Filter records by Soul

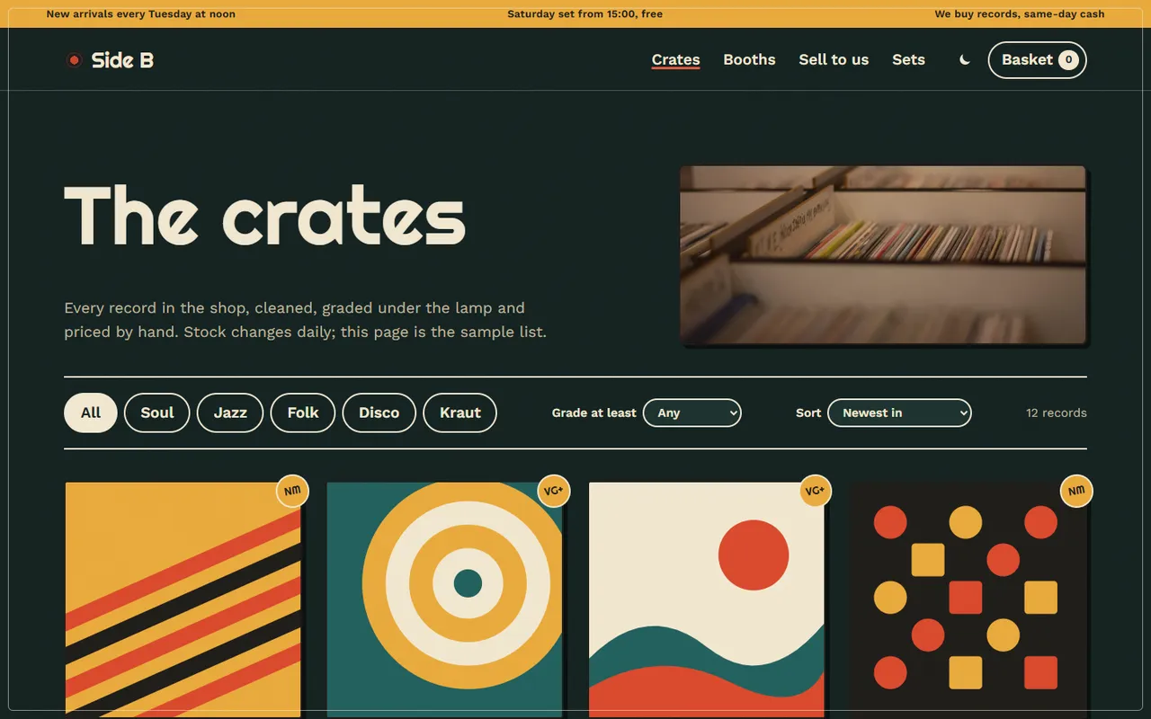pos(157,413)
